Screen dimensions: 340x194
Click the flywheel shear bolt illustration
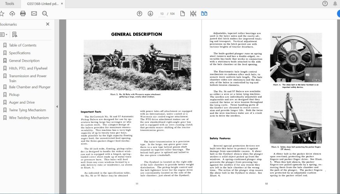(x=296, y=57)
